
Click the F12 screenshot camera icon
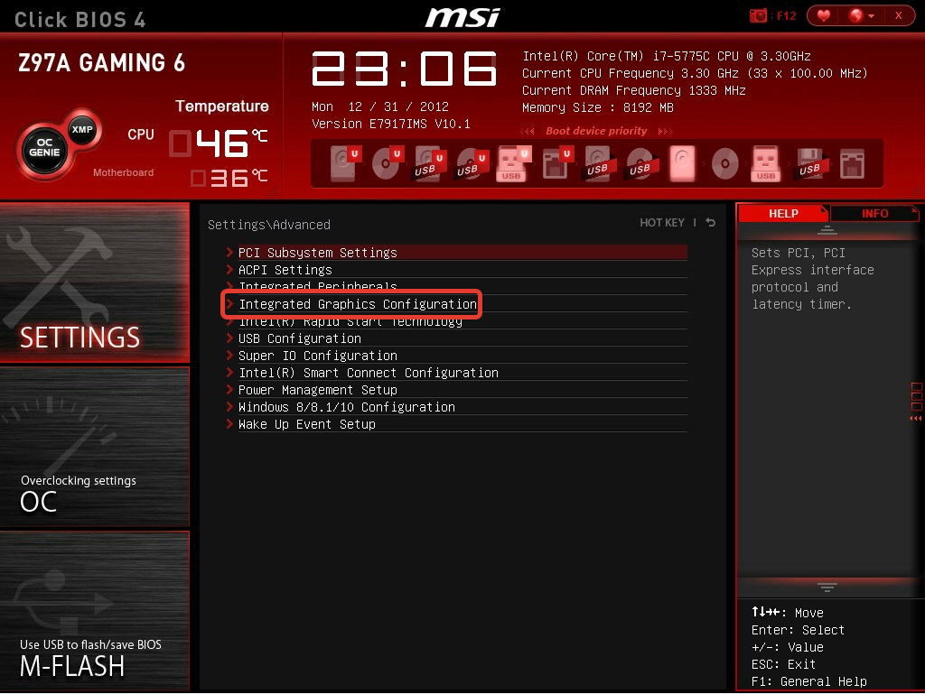(x=758, y=15)
